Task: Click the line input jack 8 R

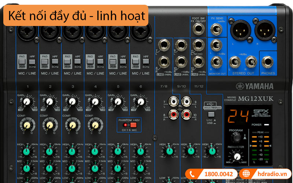Action: [164, 62]
